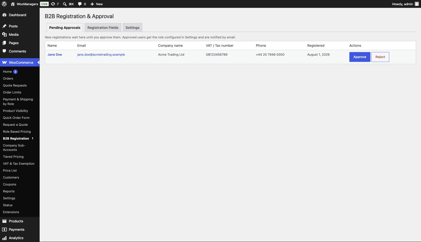
Task: Click the WooCommerce logo icon
Action: pos(4,63)
